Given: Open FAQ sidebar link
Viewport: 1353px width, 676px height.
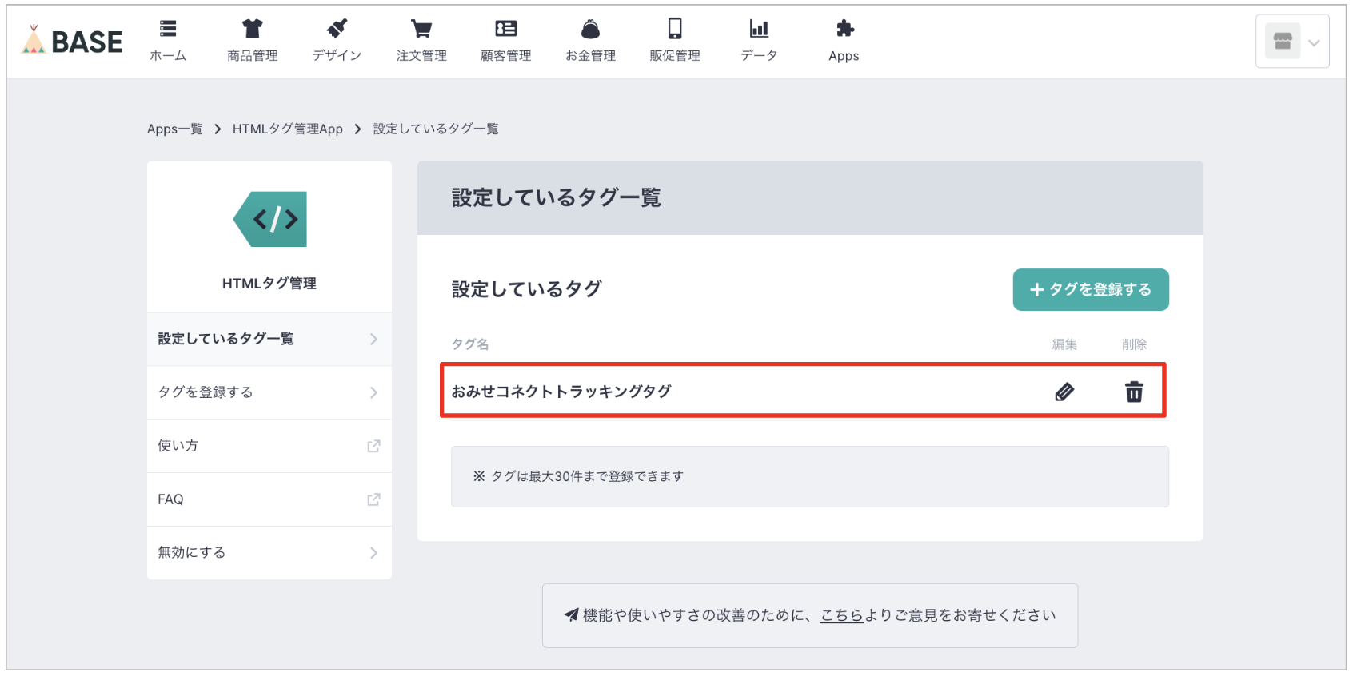Looking at the screenshot, I should [x=269, y=499].
